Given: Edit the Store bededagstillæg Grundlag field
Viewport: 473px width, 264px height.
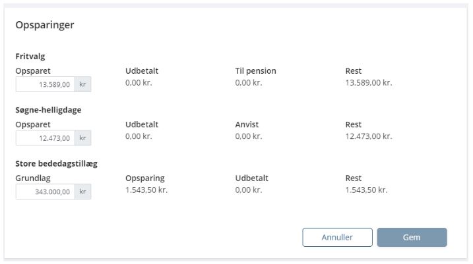Looking at the screenshot, I should (x=46, y=192).
